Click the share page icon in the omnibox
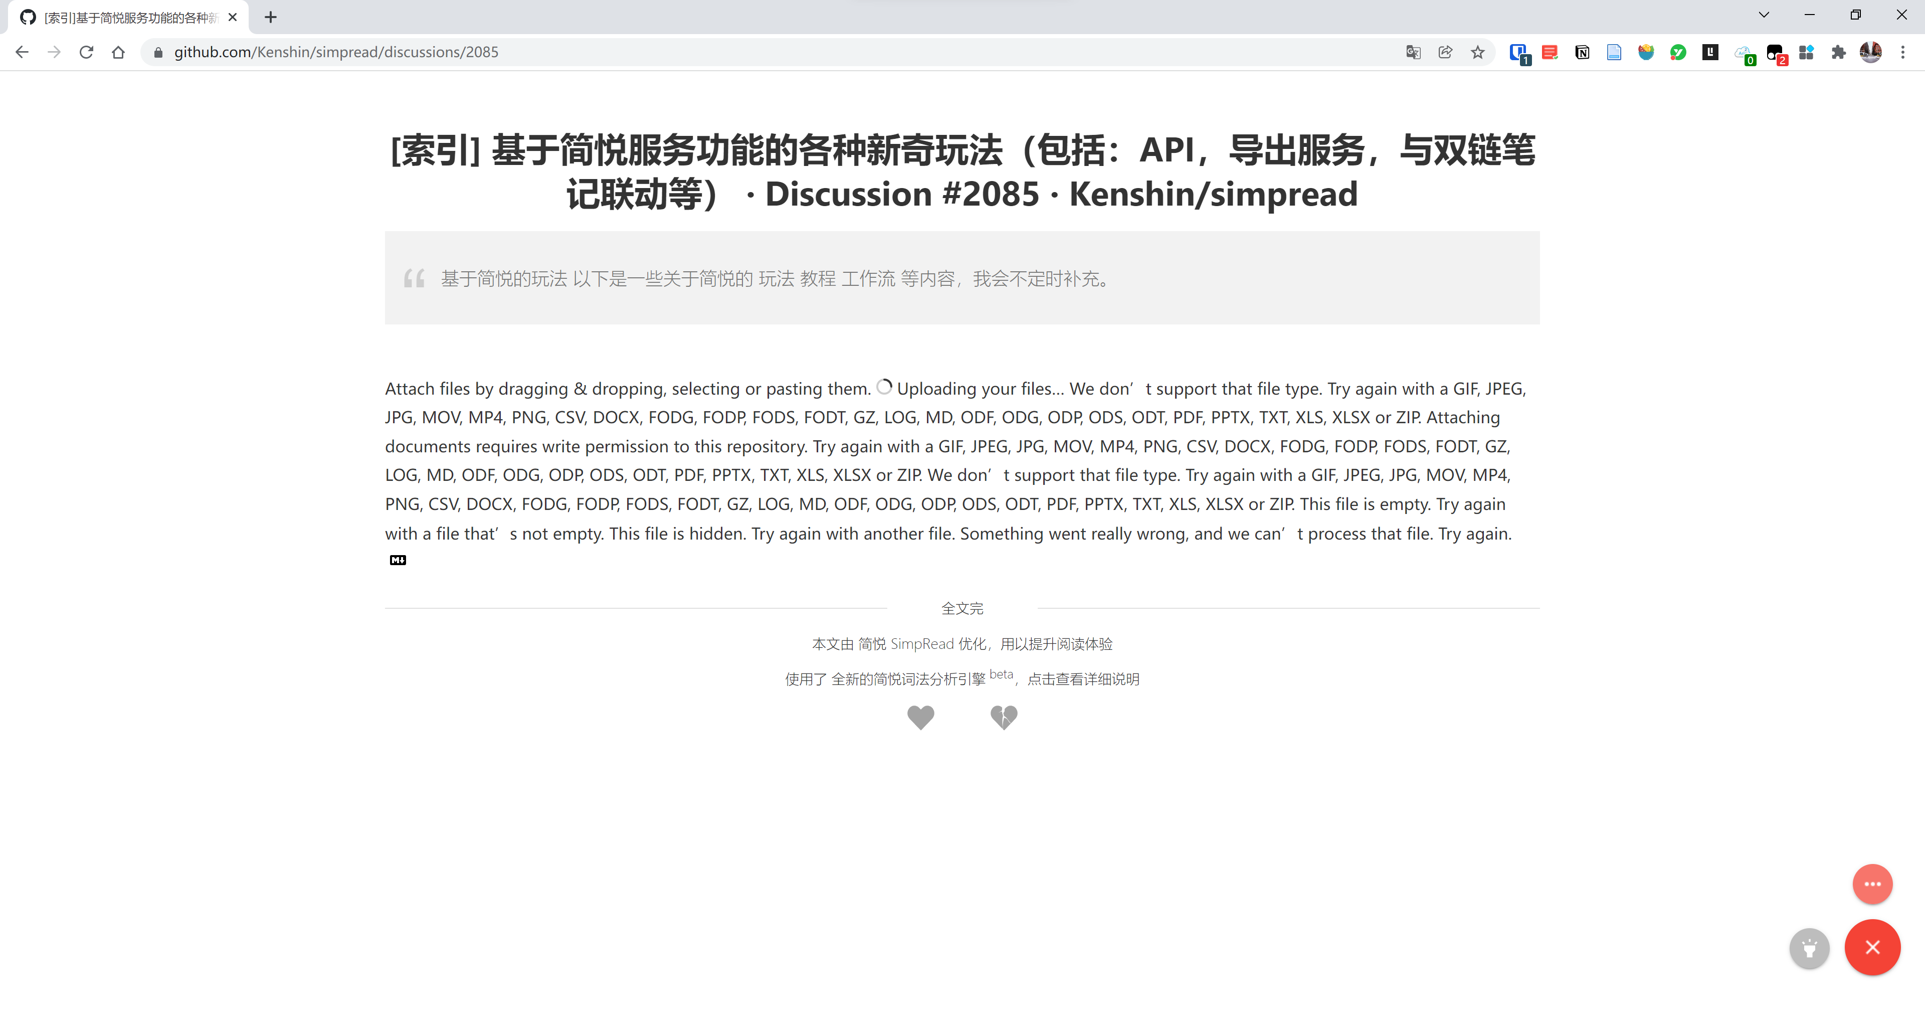The height and width of the screenshot is (1035, 1925). [1444, 52]
